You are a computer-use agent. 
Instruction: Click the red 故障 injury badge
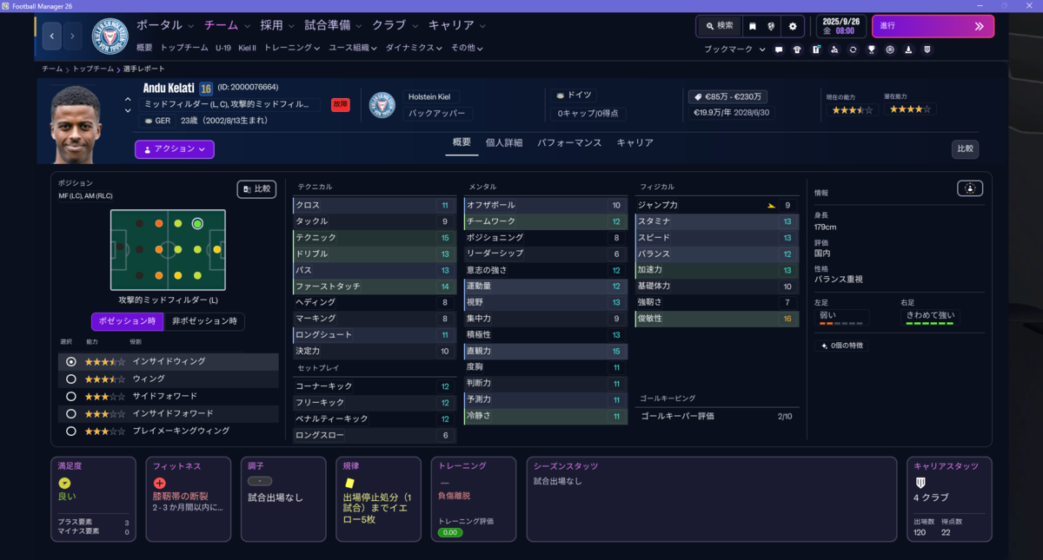tap(340, 105)
